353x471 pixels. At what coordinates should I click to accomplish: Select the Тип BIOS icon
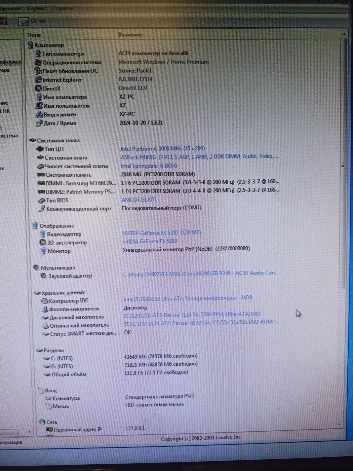tap(42, 201)
